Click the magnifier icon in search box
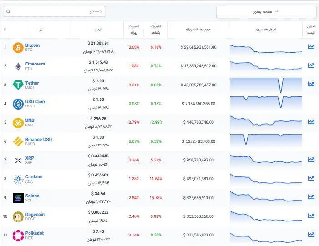 point(8,11)
